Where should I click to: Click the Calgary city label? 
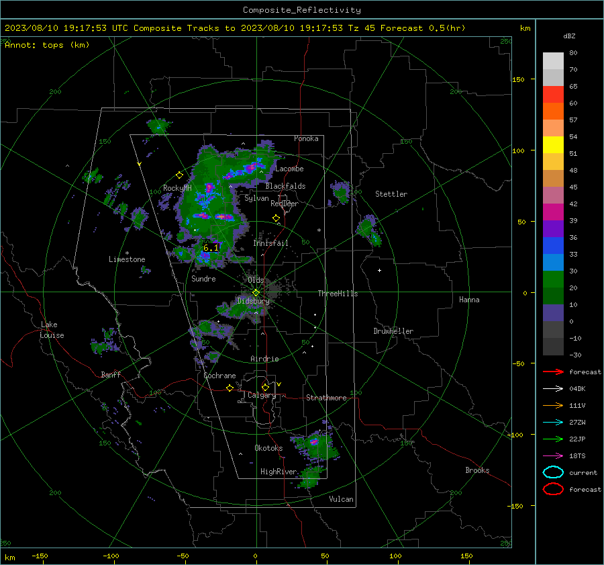[x=262, y=395]
